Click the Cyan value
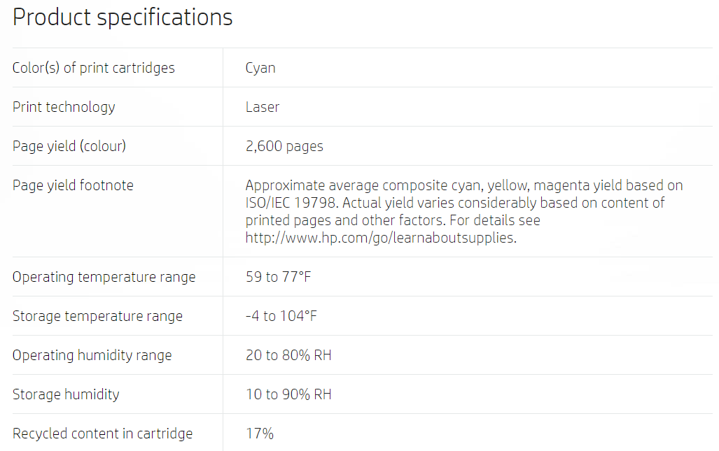This screenshot has height=451, width=719. coord(260,69)
